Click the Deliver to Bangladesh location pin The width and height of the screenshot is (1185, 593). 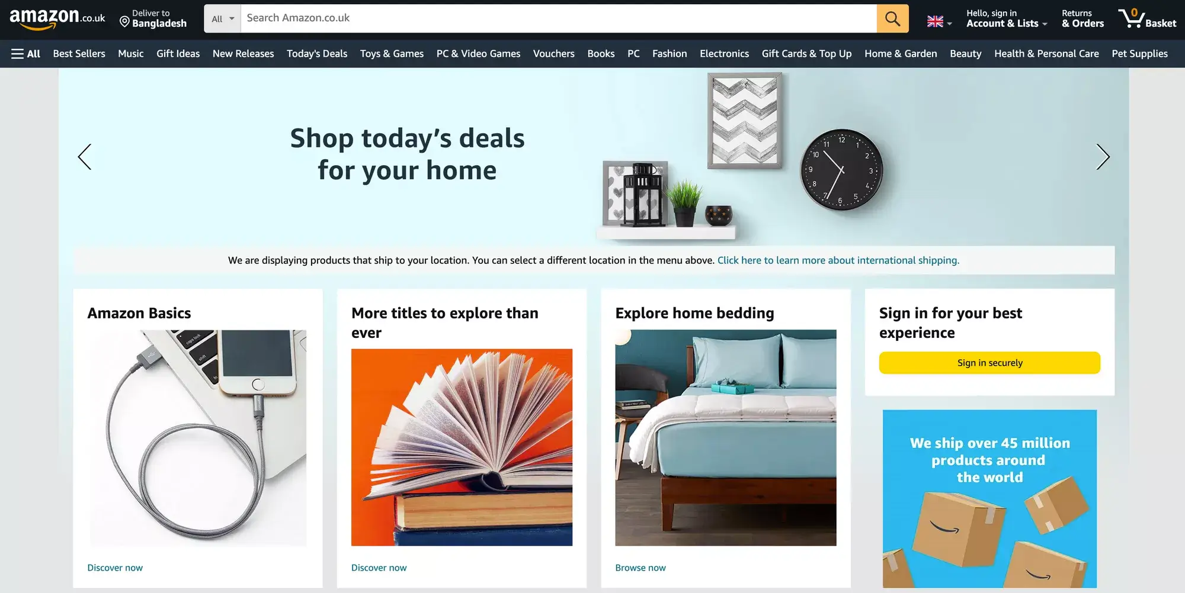coord(124,22)
